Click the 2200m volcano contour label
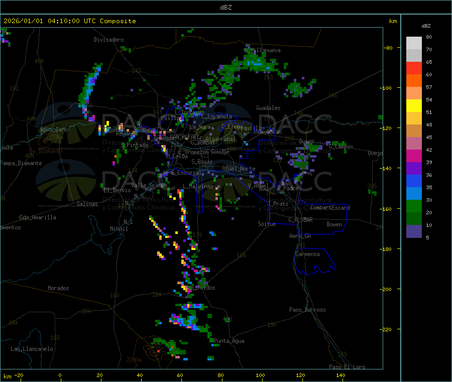The height and width of the screenshot is (382, 452). (x=134, y=360)
